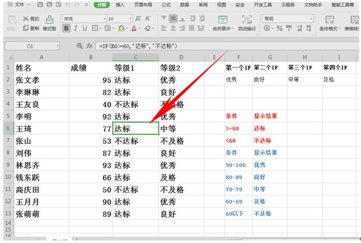Expand the fill color dropdown arrow
Image resolution: width=361 pixels, height=243 pixels.
127,28
